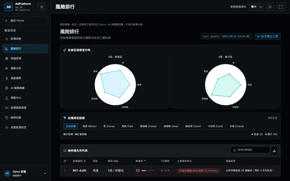
Task: Select 風險排行 sidebar item
Action: tap(25, 49)
